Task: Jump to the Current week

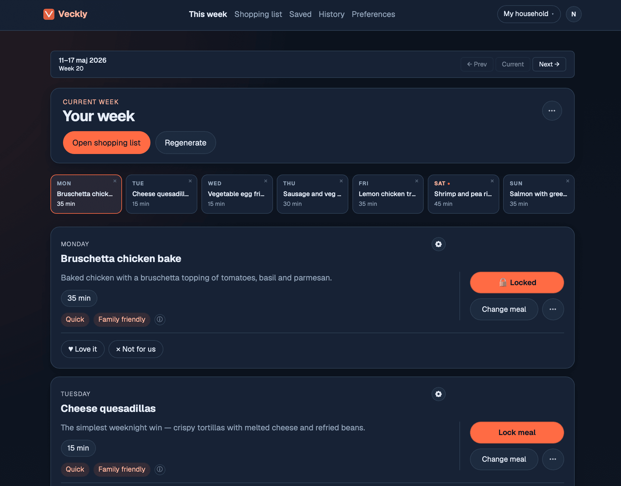Action: click(x=513, y=64)
